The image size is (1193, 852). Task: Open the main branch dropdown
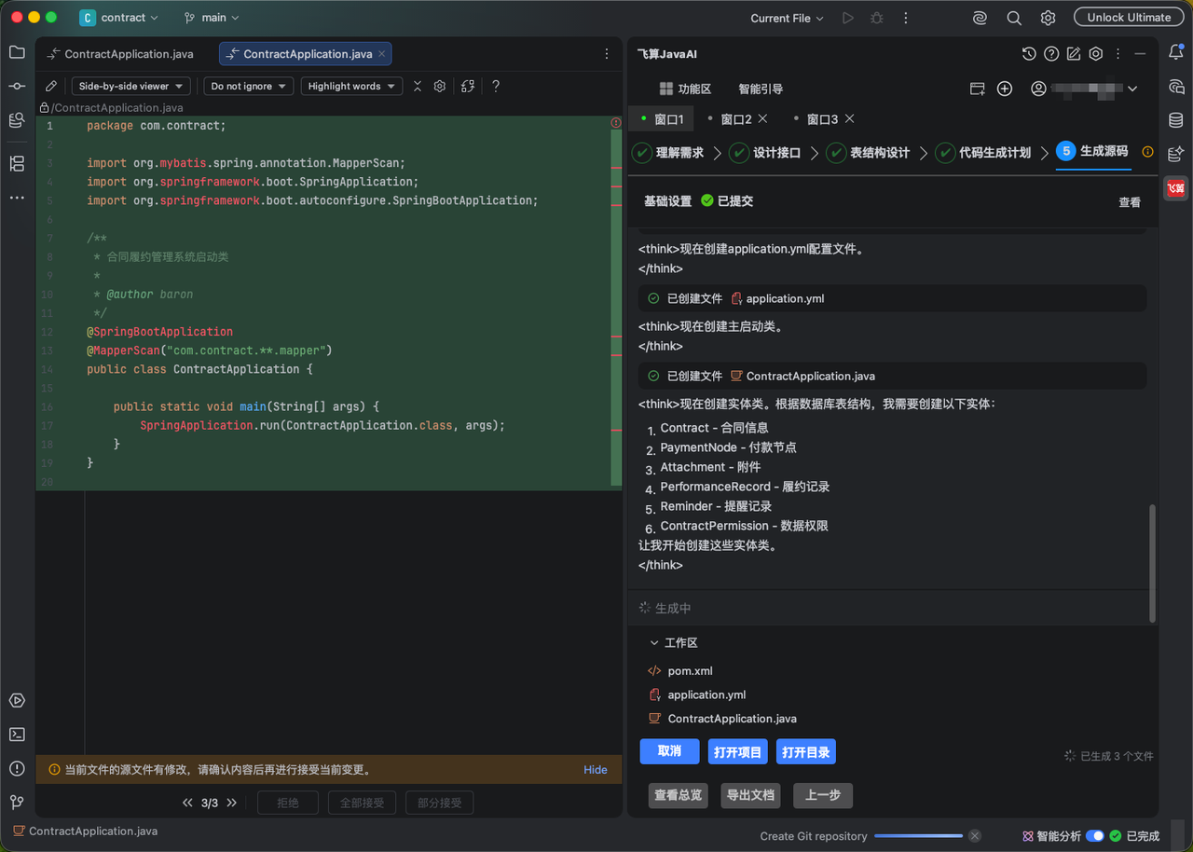coord(212,18)
